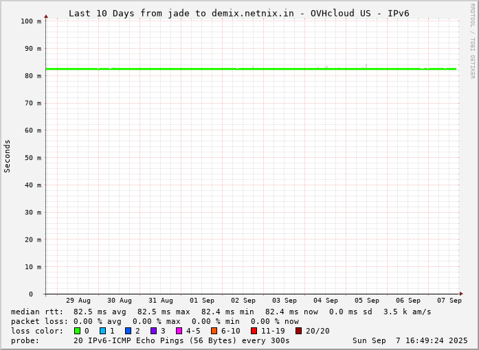Viewport: 479px width, 350px height.
Task: Click the blue loss swatch for 2
Action: tap(128, 331)
